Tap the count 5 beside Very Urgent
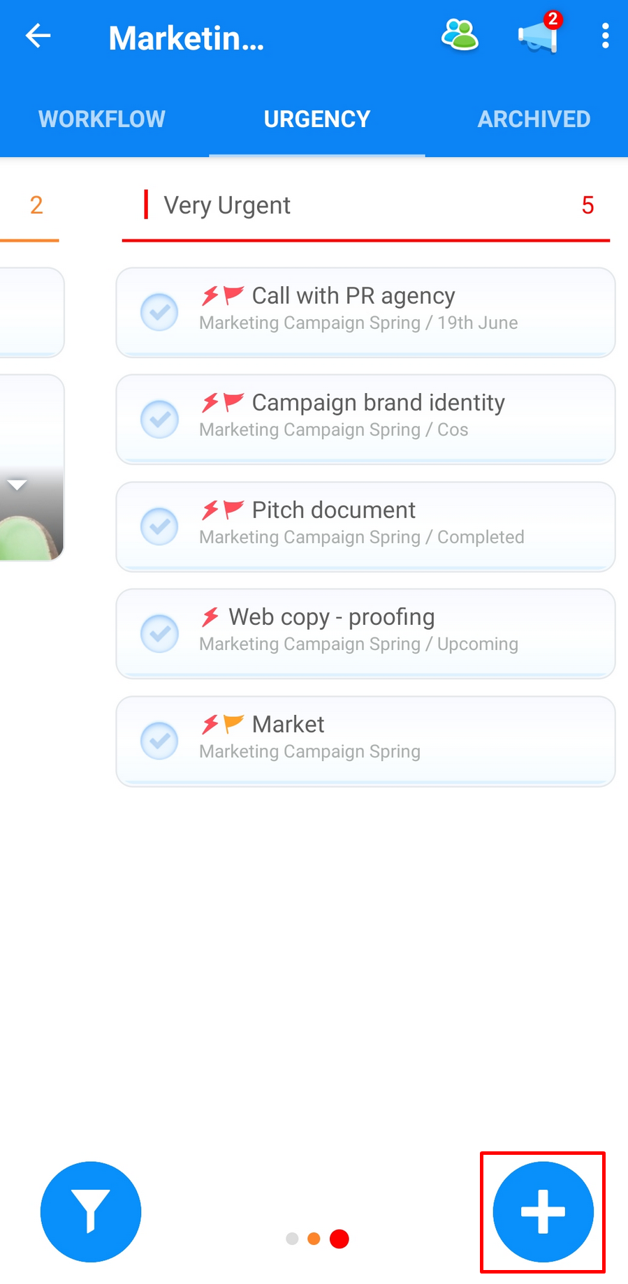This screenshot has width=628, height=1284. coord(587,205)
